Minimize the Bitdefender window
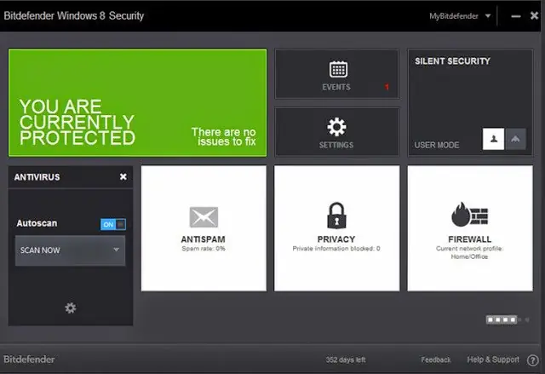This screenshot has width=545, height=374. [x=516, y=16]
